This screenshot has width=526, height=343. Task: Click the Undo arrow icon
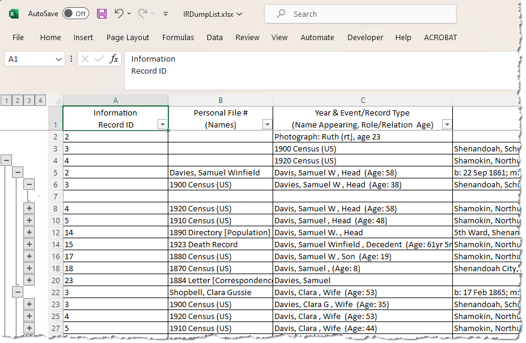click(119, 13)
